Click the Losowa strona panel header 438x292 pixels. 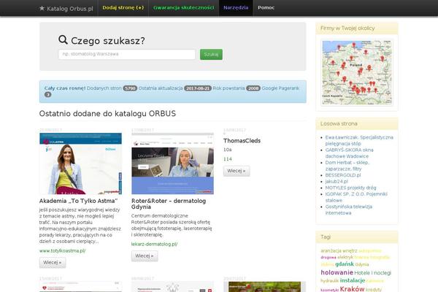click(357, 124)
